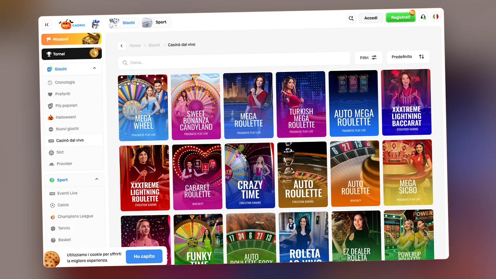Open Tennis sports section
The height and width of the screenshot is (279, 496).
point(60,228)
